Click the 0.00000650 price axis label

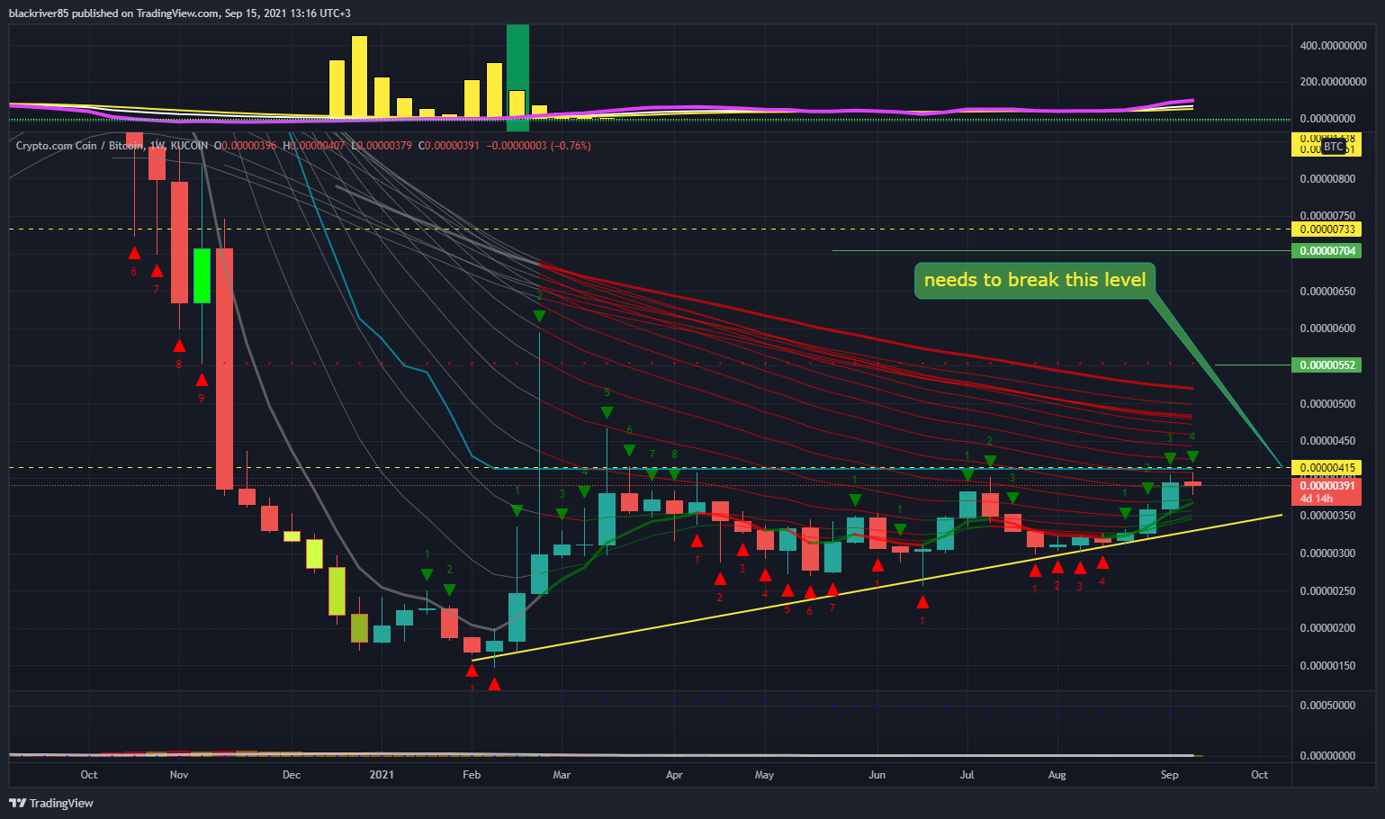click(x=1327, y=292)
